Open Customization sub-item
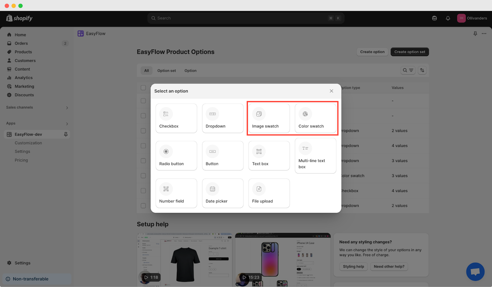Screen dimensions: 492x287 click(28, 143)
